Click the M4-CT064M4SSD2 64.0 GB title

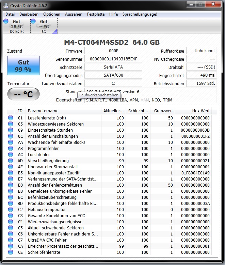(x=112, y=42)
